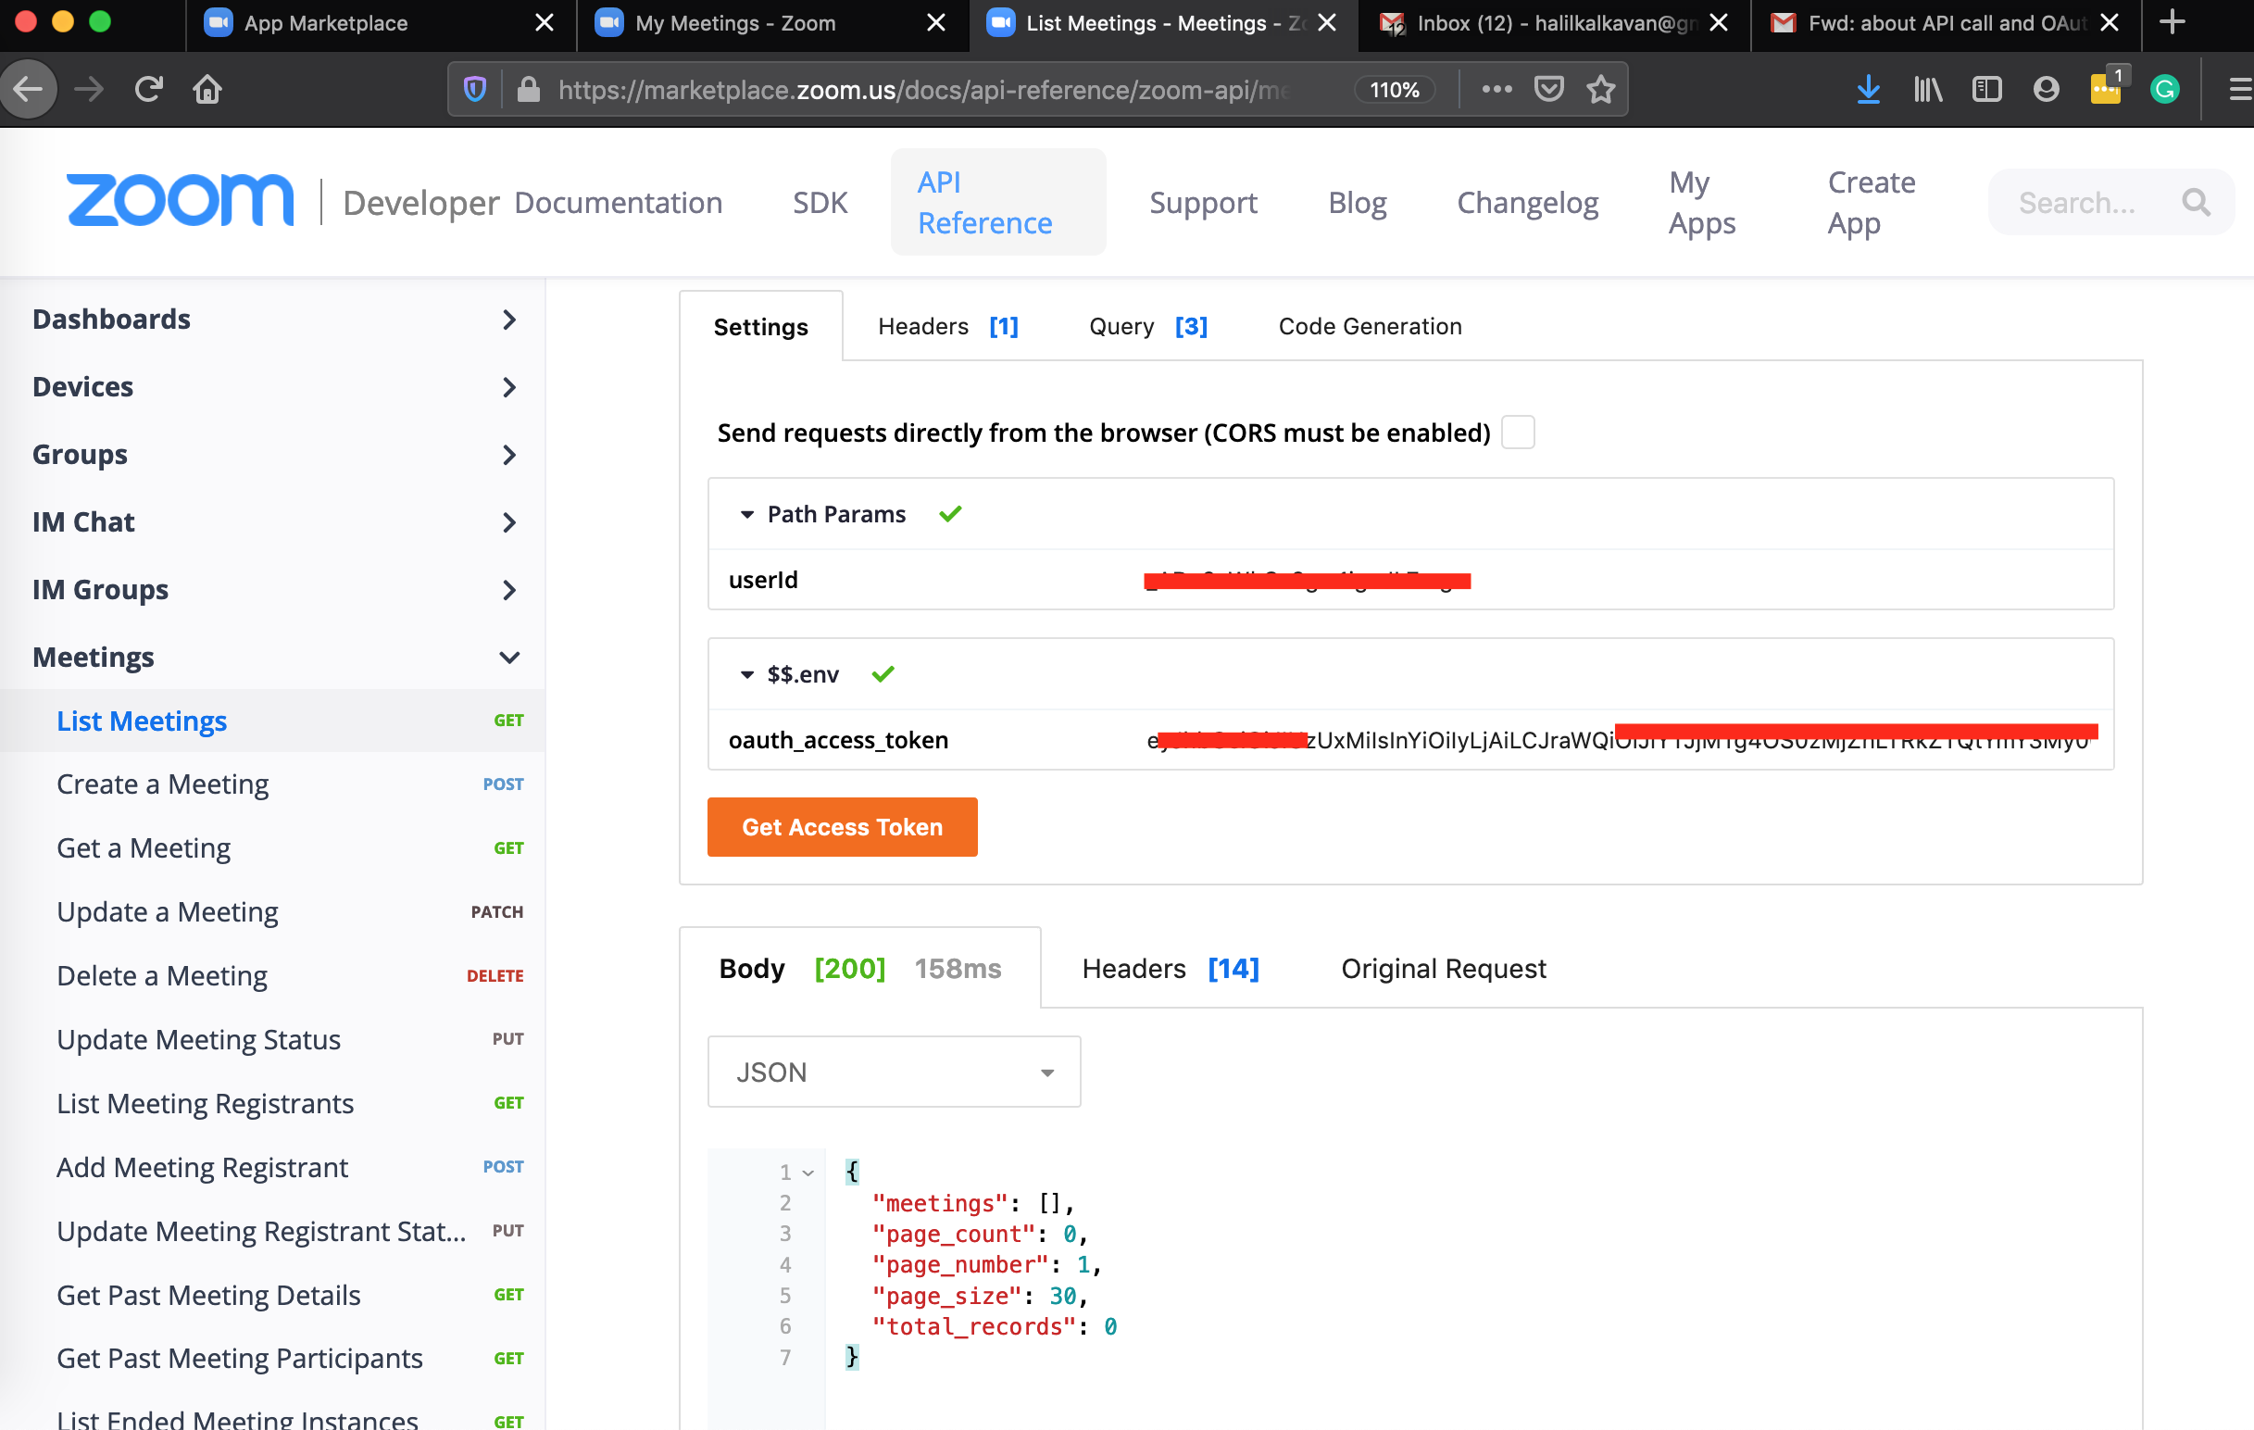Open the Grammarly extension icon
Screen dimensions: 2254x1430
2165,90
